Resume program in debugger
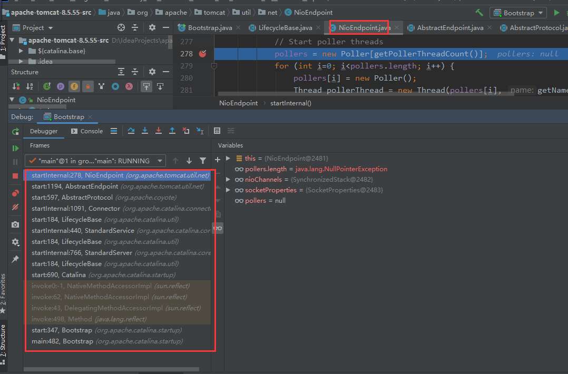This screenshot has height=374, width=568. point(15,149)
